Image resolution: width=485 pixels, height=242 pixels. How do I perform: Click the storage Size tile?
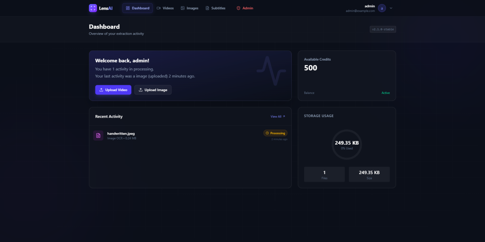[369, 174]
